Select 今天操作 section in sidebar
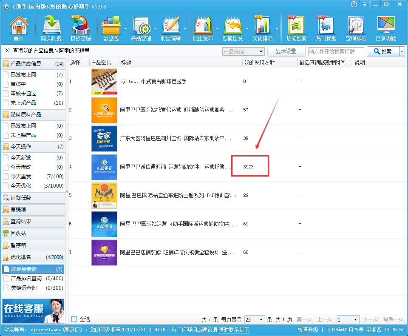408x336 pixels. coord(33,147)
